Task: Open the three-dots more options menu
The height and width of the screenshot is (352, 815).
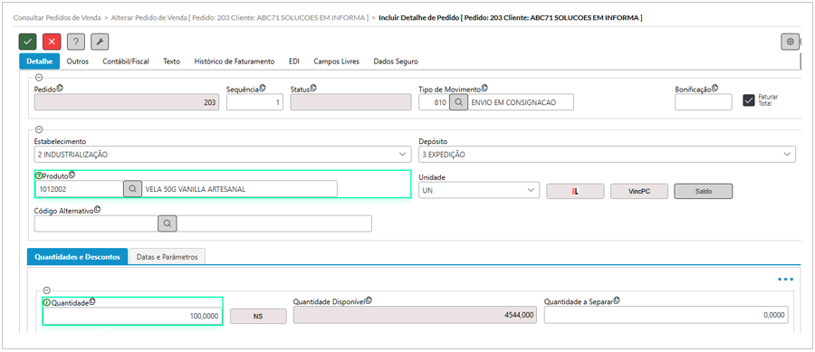Action: pyautogui.click(x=785, y=280)
